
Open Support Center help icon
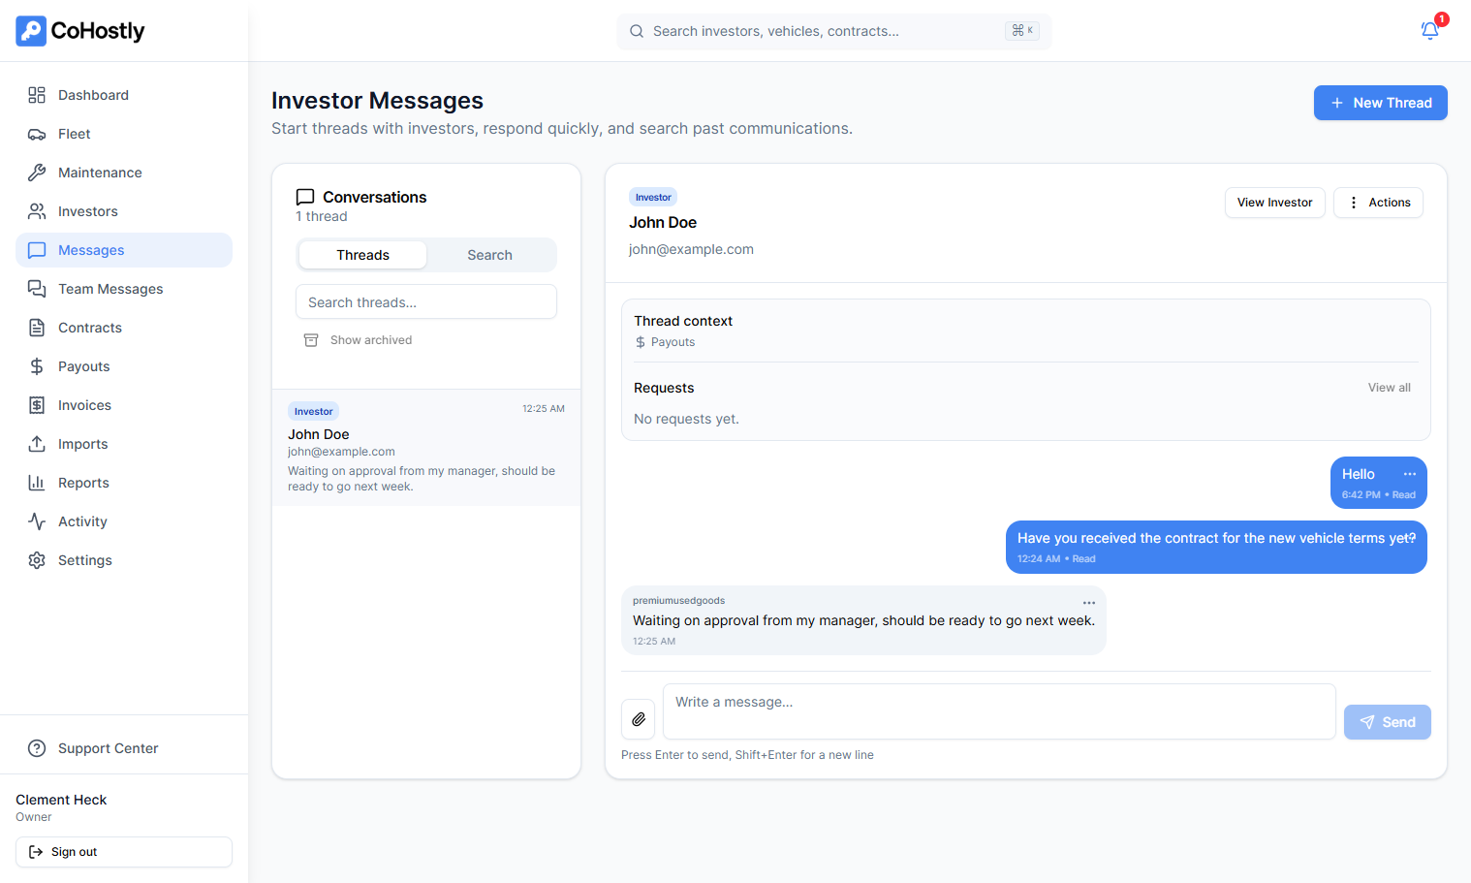coord(37,748)
